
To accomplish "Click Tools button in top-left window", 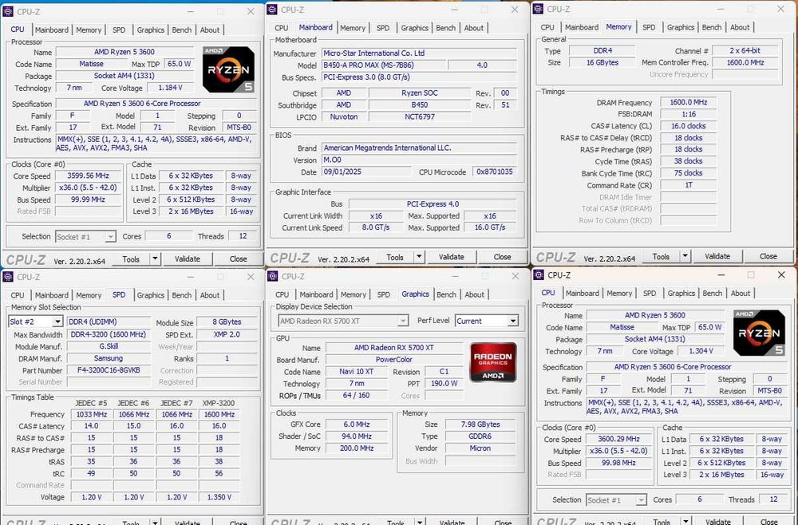I will [131, 259].
